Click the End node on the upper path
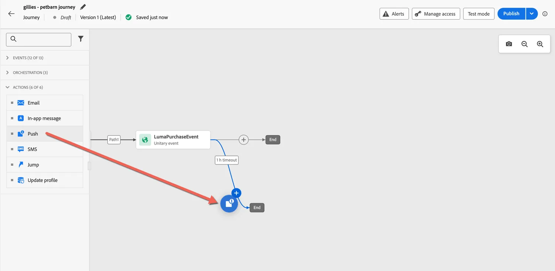The image size is (555, 271). (x=273, y=140)
